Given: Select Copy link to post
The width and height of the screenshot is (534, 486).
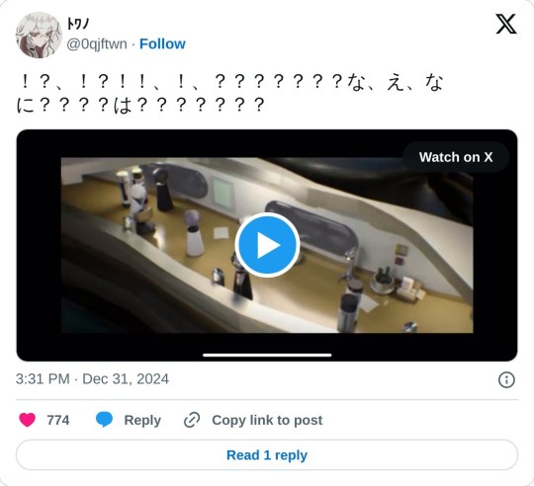Looking at the screenshot, I should pyautogui.click(x=267, y=421).
